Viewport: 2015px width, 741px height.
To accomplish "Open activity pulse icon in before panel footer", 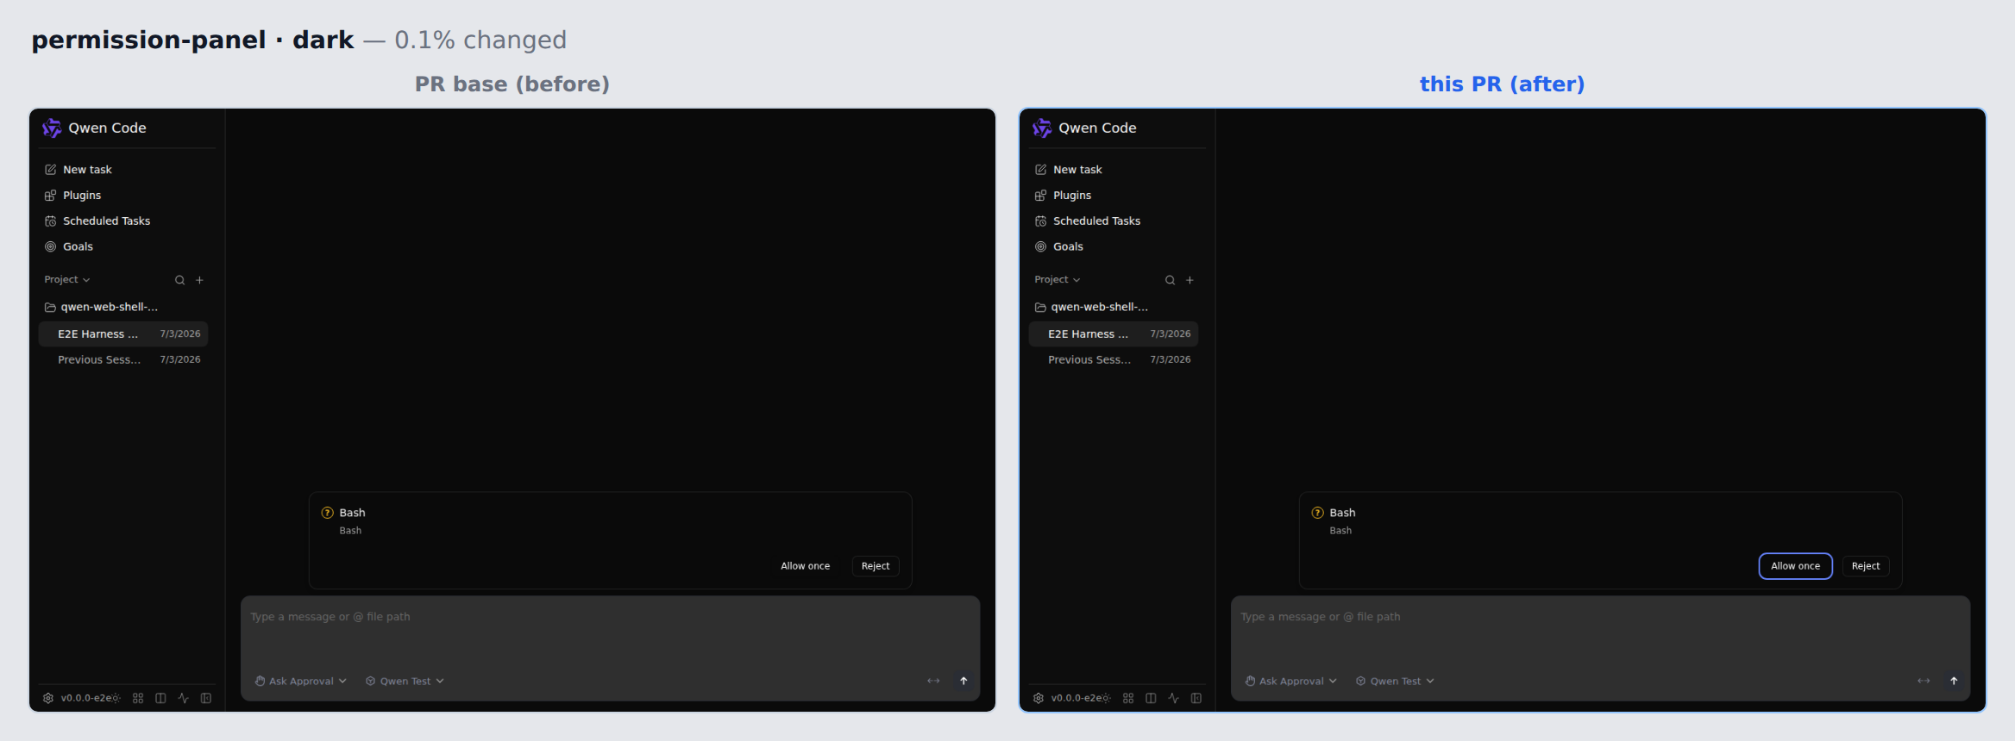I will click(183, 698).
